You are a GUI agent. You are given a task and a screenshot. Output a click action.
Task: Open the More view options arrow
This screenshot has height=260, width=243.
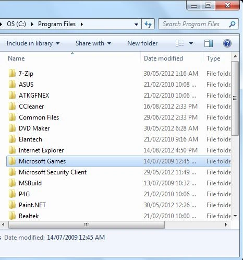(x=191, y=43)
